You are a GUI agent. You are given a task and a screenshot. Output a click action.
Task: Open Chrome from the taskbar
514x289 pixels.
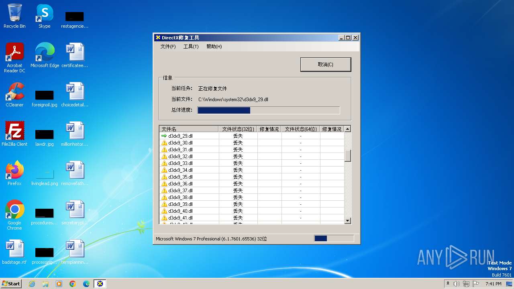pos(73,284)
